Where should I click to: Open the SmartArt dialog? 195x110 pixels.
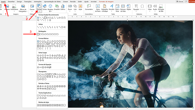coord(57,7)
